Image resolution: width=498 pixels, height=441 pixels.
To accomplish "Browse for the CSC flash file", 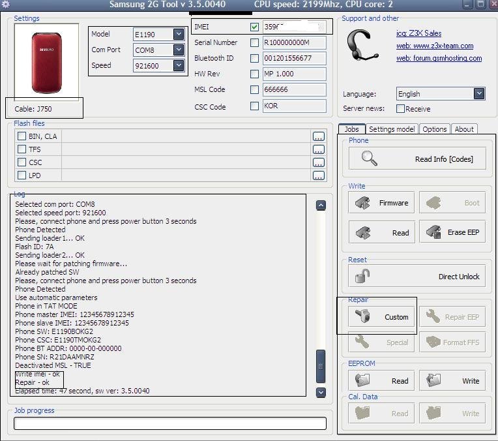I will point(318,162).
